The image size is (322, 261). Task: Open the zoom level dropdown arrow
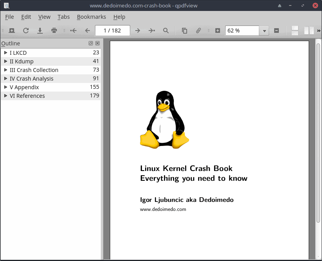pyautogui.click(x=264, y=31)
